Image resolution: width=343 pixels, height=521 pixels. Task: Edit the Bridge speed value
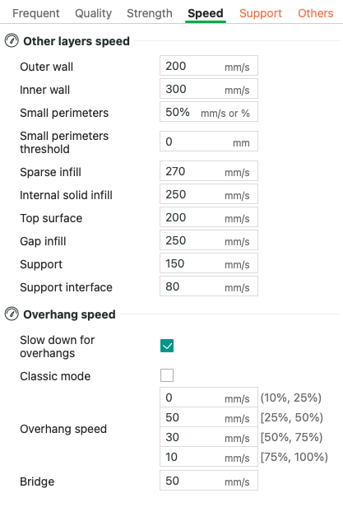click(209, 481)
